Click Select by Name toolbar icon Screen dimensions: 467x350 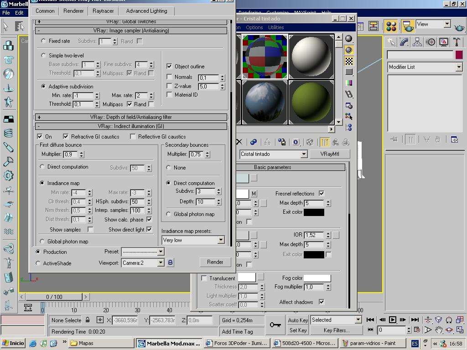pyautogui.click(x=19, y=26)
